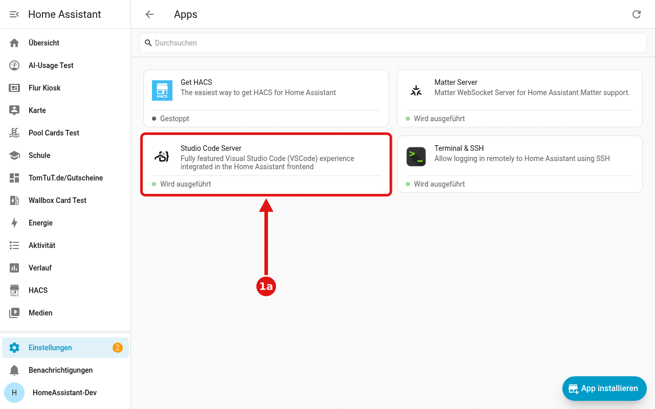Click the Benachrichtigungen bell icon
Viewport: 655px width, 409px height.
pyautogui.click(x=14, y=370)
